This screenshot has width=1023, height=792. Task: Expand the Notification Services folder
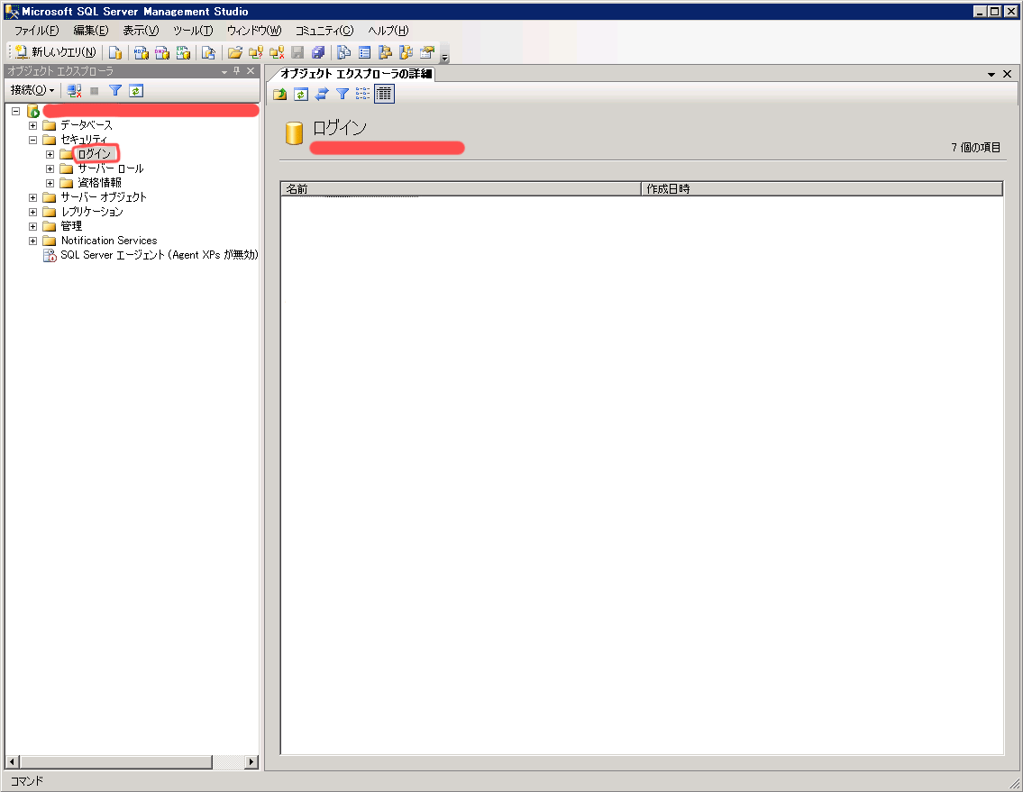[x=33, y=241]
